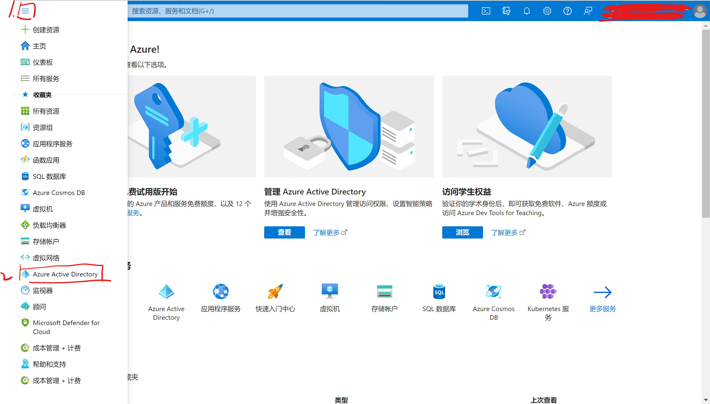710x404 pixels.
Task: Open Microsoft Defender for Cloud
Action: point(60,327)
